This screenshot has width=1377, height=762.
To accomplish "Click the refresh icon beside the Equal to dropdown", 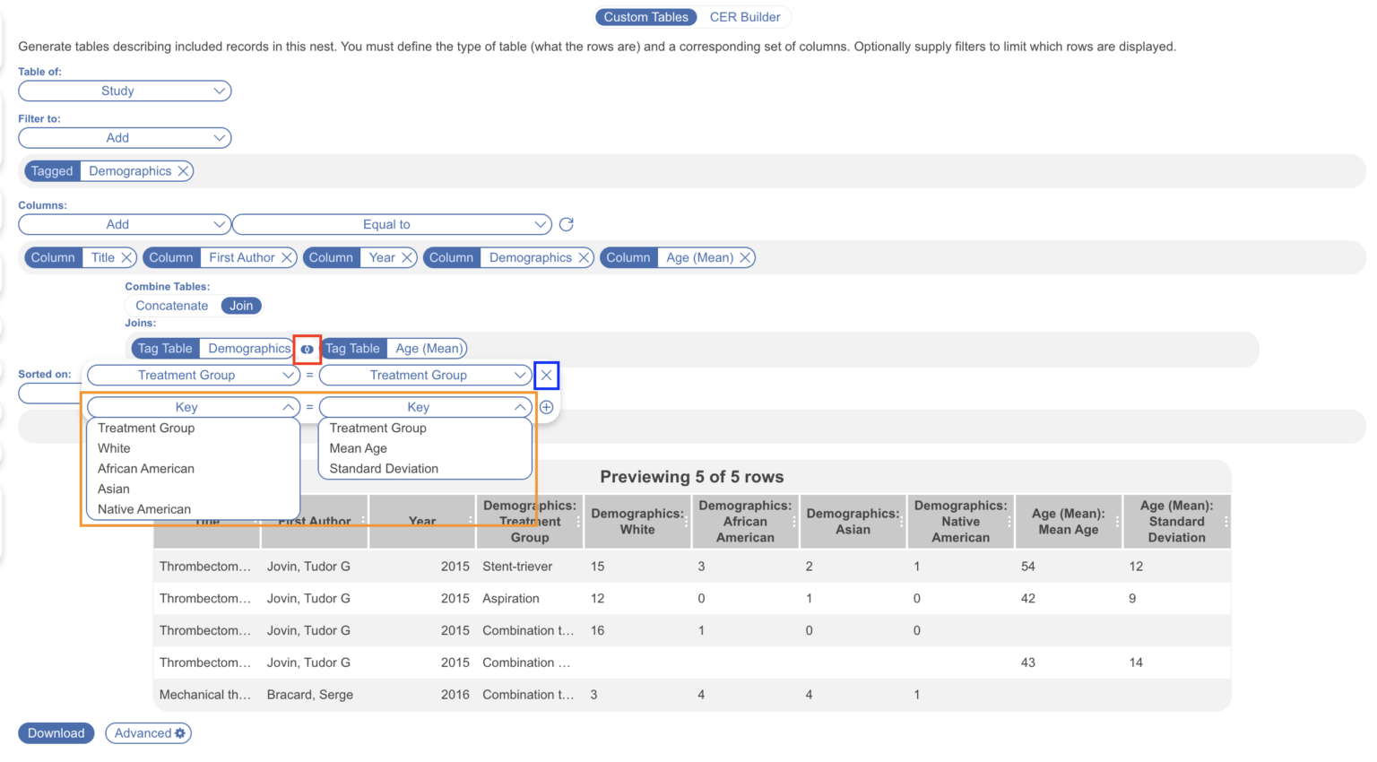I will pyautogui.click(x=566, y=224).
